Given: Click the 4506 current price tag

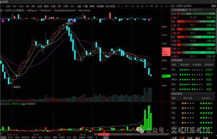Looking at the screenshot, I should [x=166, y=76].
